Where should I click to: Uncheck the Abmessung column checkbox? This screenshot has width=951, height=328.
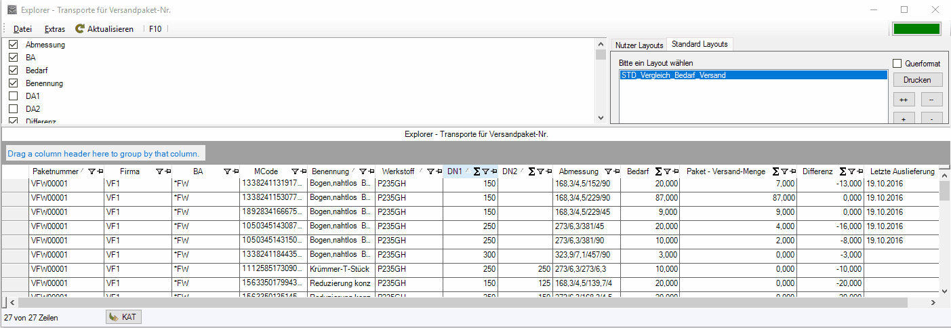click(x=13, y=45)
